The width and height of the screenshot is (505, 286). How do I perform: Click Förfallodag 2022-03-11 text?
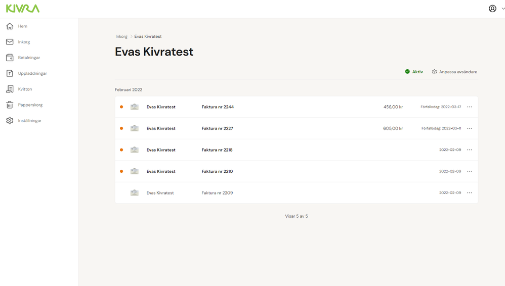(x=441, y=128)
